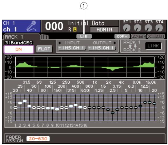This screenshot has width=168, height=145.
Task: Select the ST1 knob icon
Action: (127, 28)
